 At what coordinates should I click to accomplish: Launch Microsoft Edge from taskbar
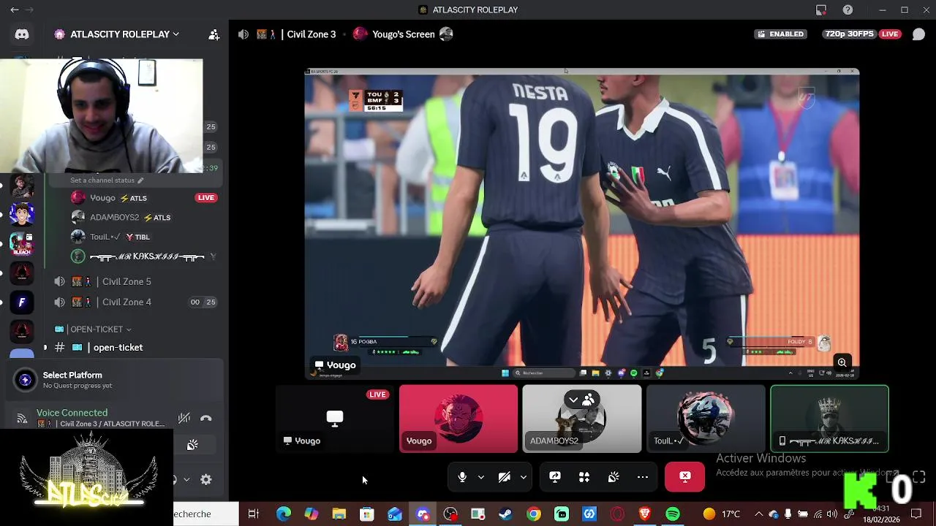(284, 514)
